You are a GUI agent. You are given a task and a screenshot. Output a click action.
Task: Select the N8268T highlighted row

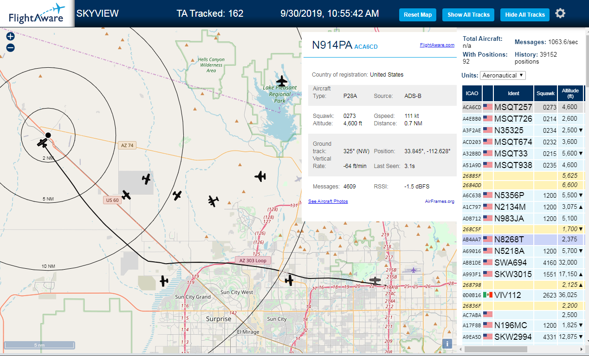pyautogui.click(x=523, y=239)
